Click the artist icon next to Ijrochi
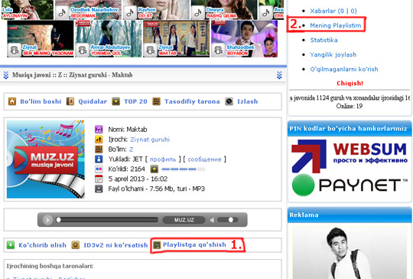413x279 pixels. coord(99,139)
